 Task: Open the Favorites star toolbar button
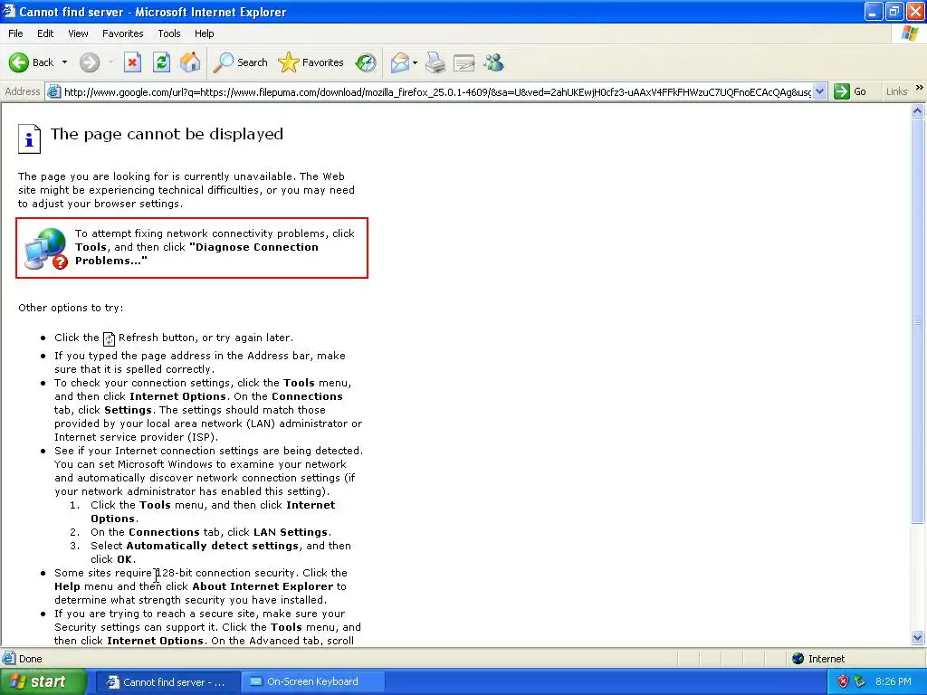click(x=311, y=62)
